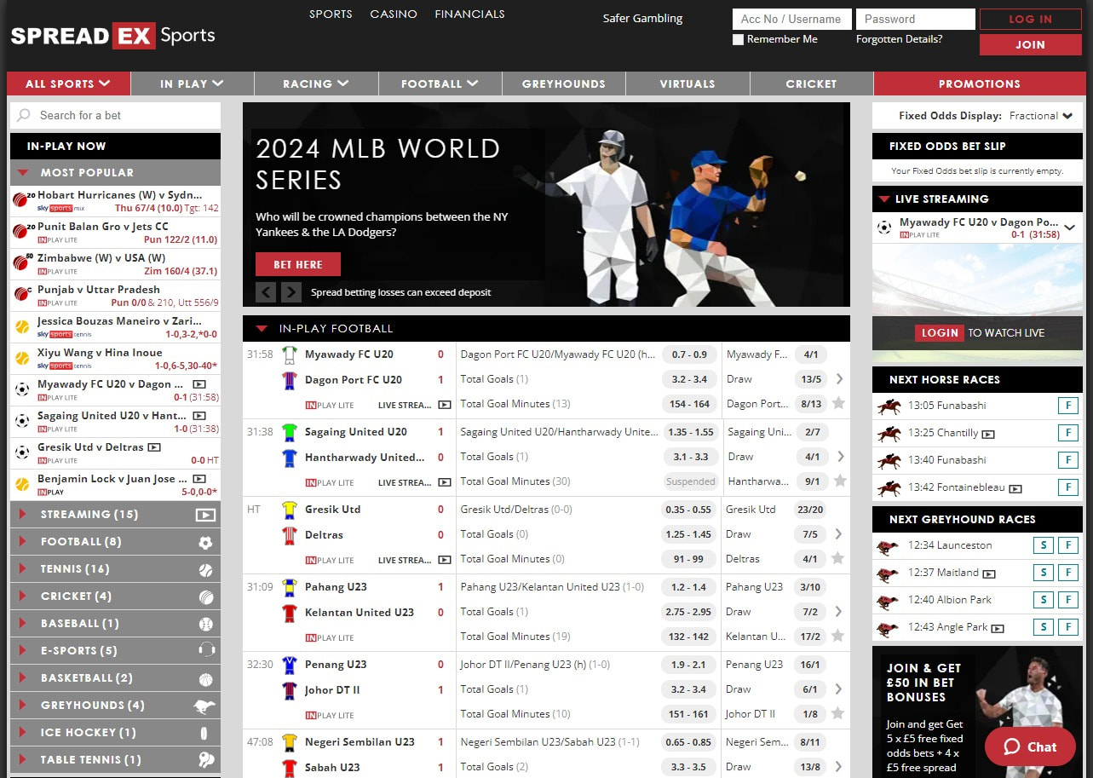Screen dimensions: 1093x778
Task: Click the Streaming category TV icon
Action: [x=205, y=515]
